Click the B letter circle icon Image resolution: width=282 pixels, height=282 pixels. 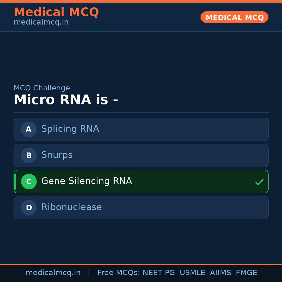coord(29,155)
